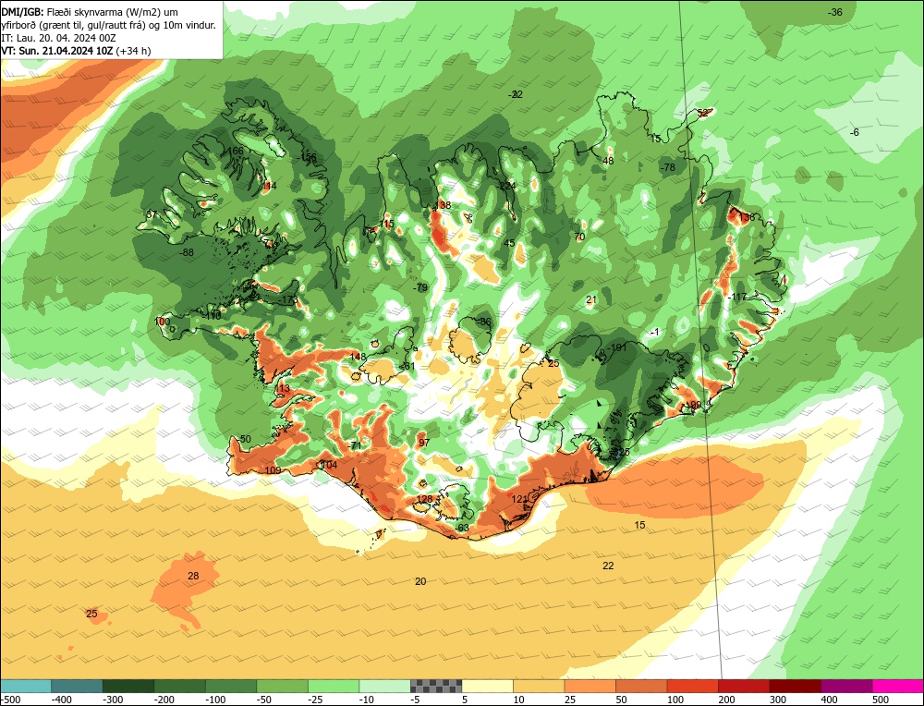Click the '500' legend scale label
The height and width of the screenshot is (706, 924).
881,700
